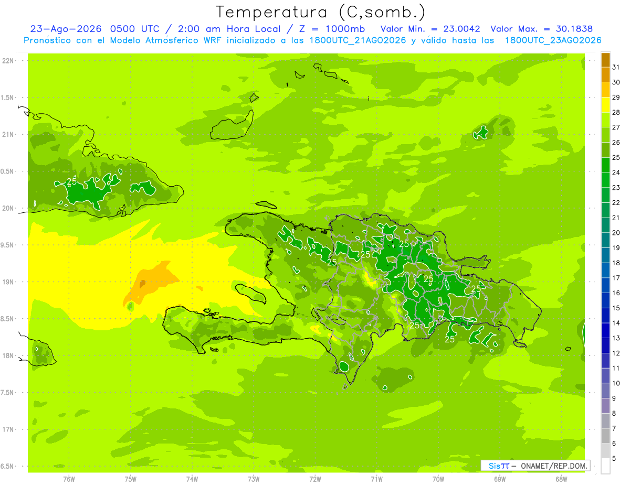Click the "SisTT" logo text
The image size is (630, 486).
[499, 466]
